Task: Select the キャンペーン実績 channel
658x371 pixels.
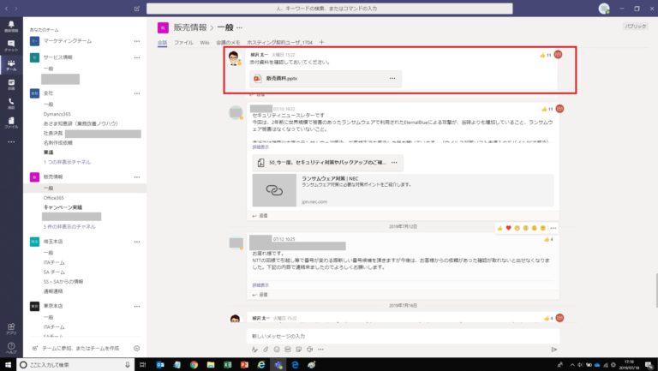Action: point(63,207)
